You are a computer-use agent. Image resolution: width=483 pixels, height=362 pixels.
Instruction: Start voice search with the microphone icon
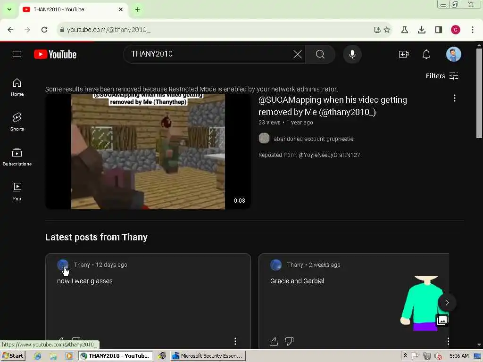click(x=352, y=54)
